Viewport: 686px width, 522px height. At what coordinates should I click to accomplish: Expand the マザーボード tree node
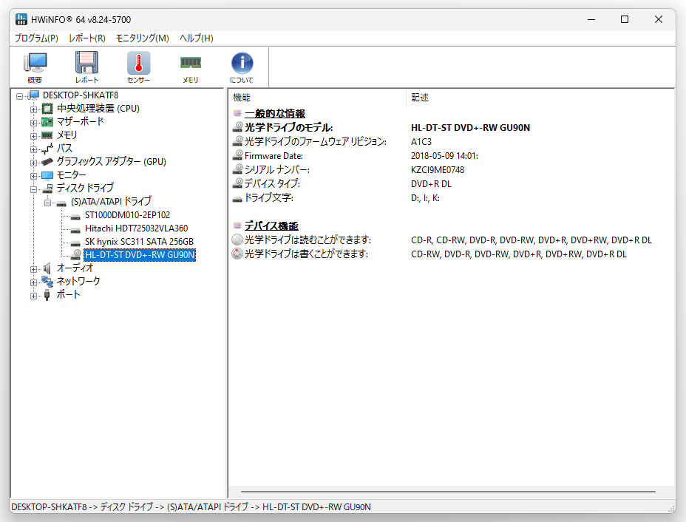point(34,123)
